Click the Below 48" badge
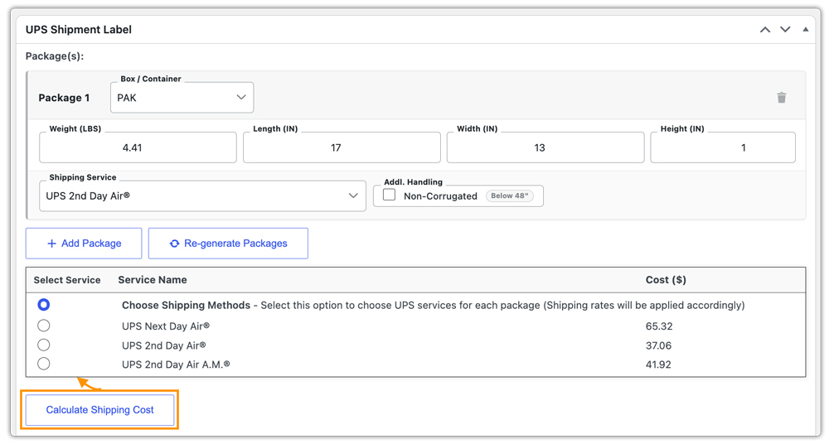Viewport: 829px width, 444px height. click(510, 196)
